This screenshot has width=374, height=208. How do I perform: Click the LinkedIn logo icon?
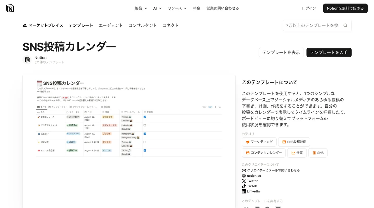244,191
